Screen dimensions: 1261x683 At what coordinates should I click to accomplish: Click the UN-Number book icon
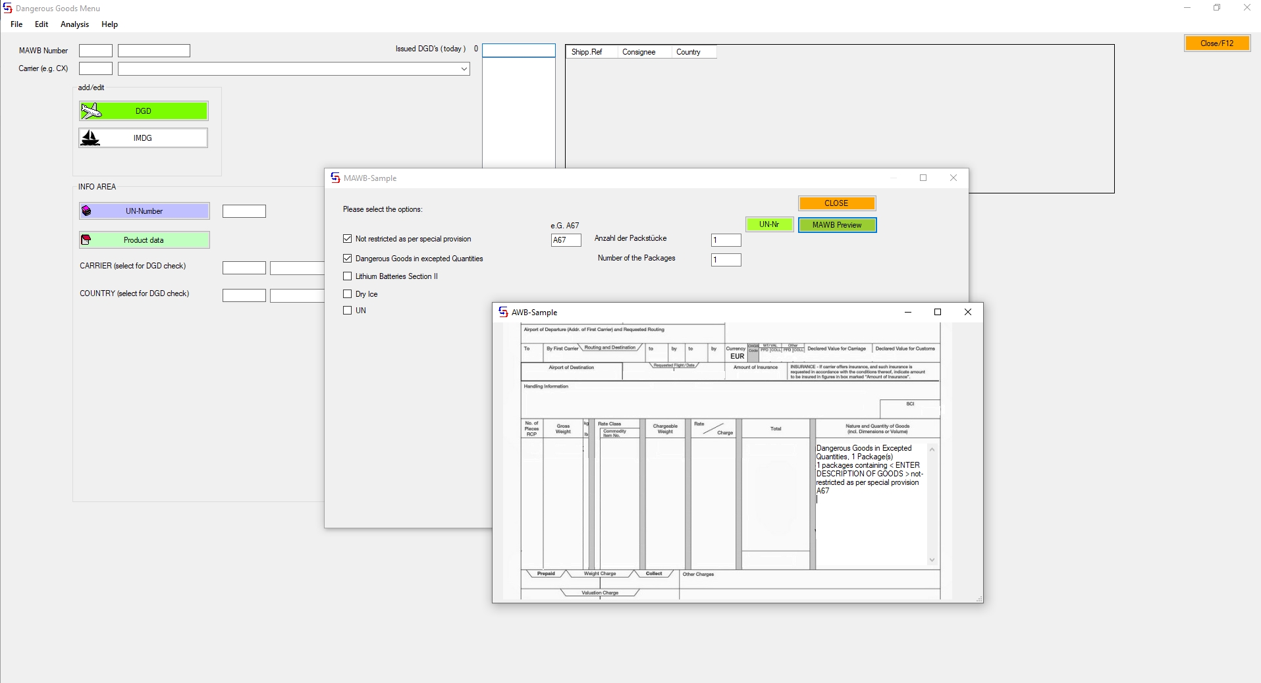[x=86, y=211]
